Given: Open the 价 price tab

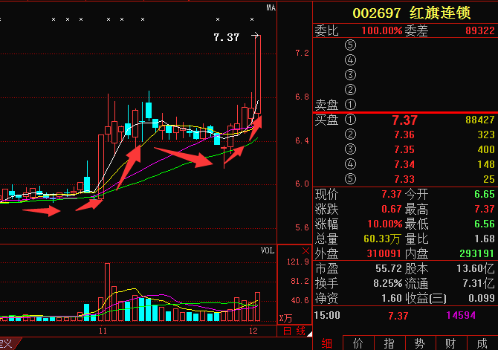Looking at the screenshot, I should click(x=358, y=343).
